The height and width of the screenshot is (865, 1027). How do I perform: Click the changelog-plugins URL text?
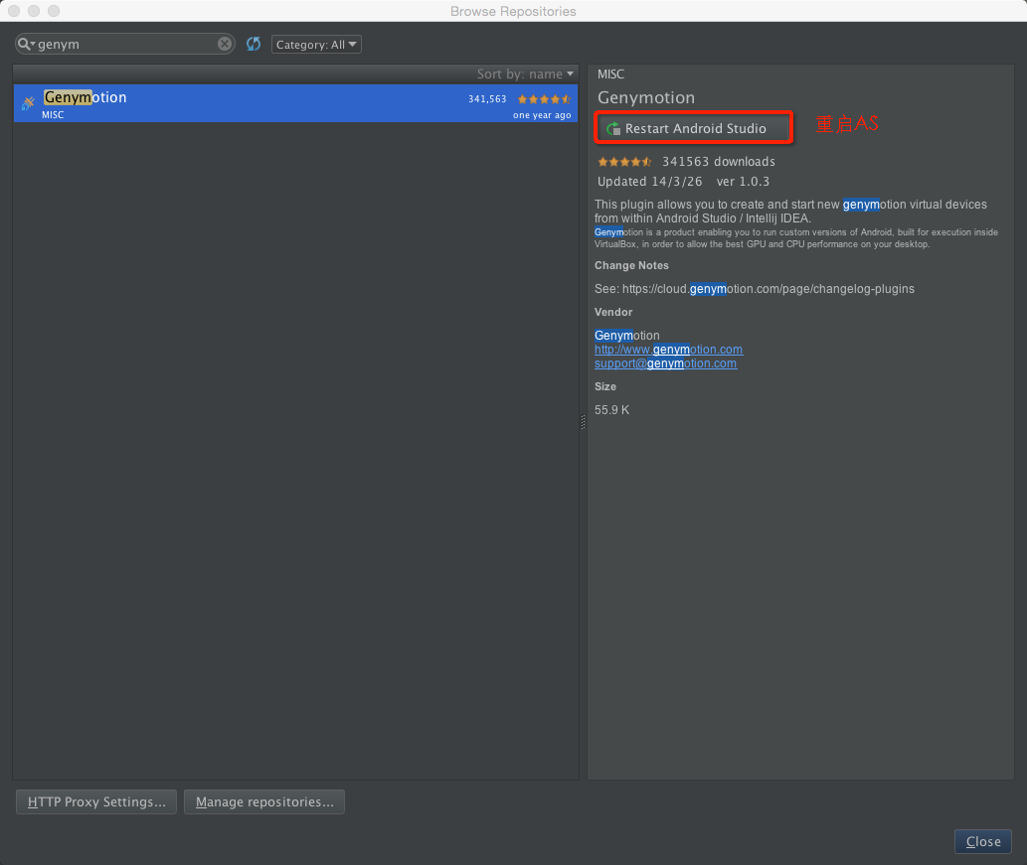(x=769, y=289)
